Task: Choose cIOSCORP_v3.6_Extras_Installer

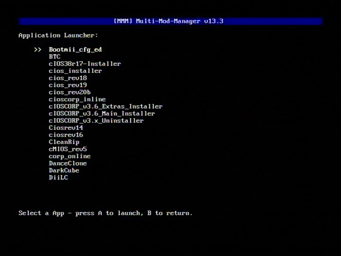Action: point(106,106)
